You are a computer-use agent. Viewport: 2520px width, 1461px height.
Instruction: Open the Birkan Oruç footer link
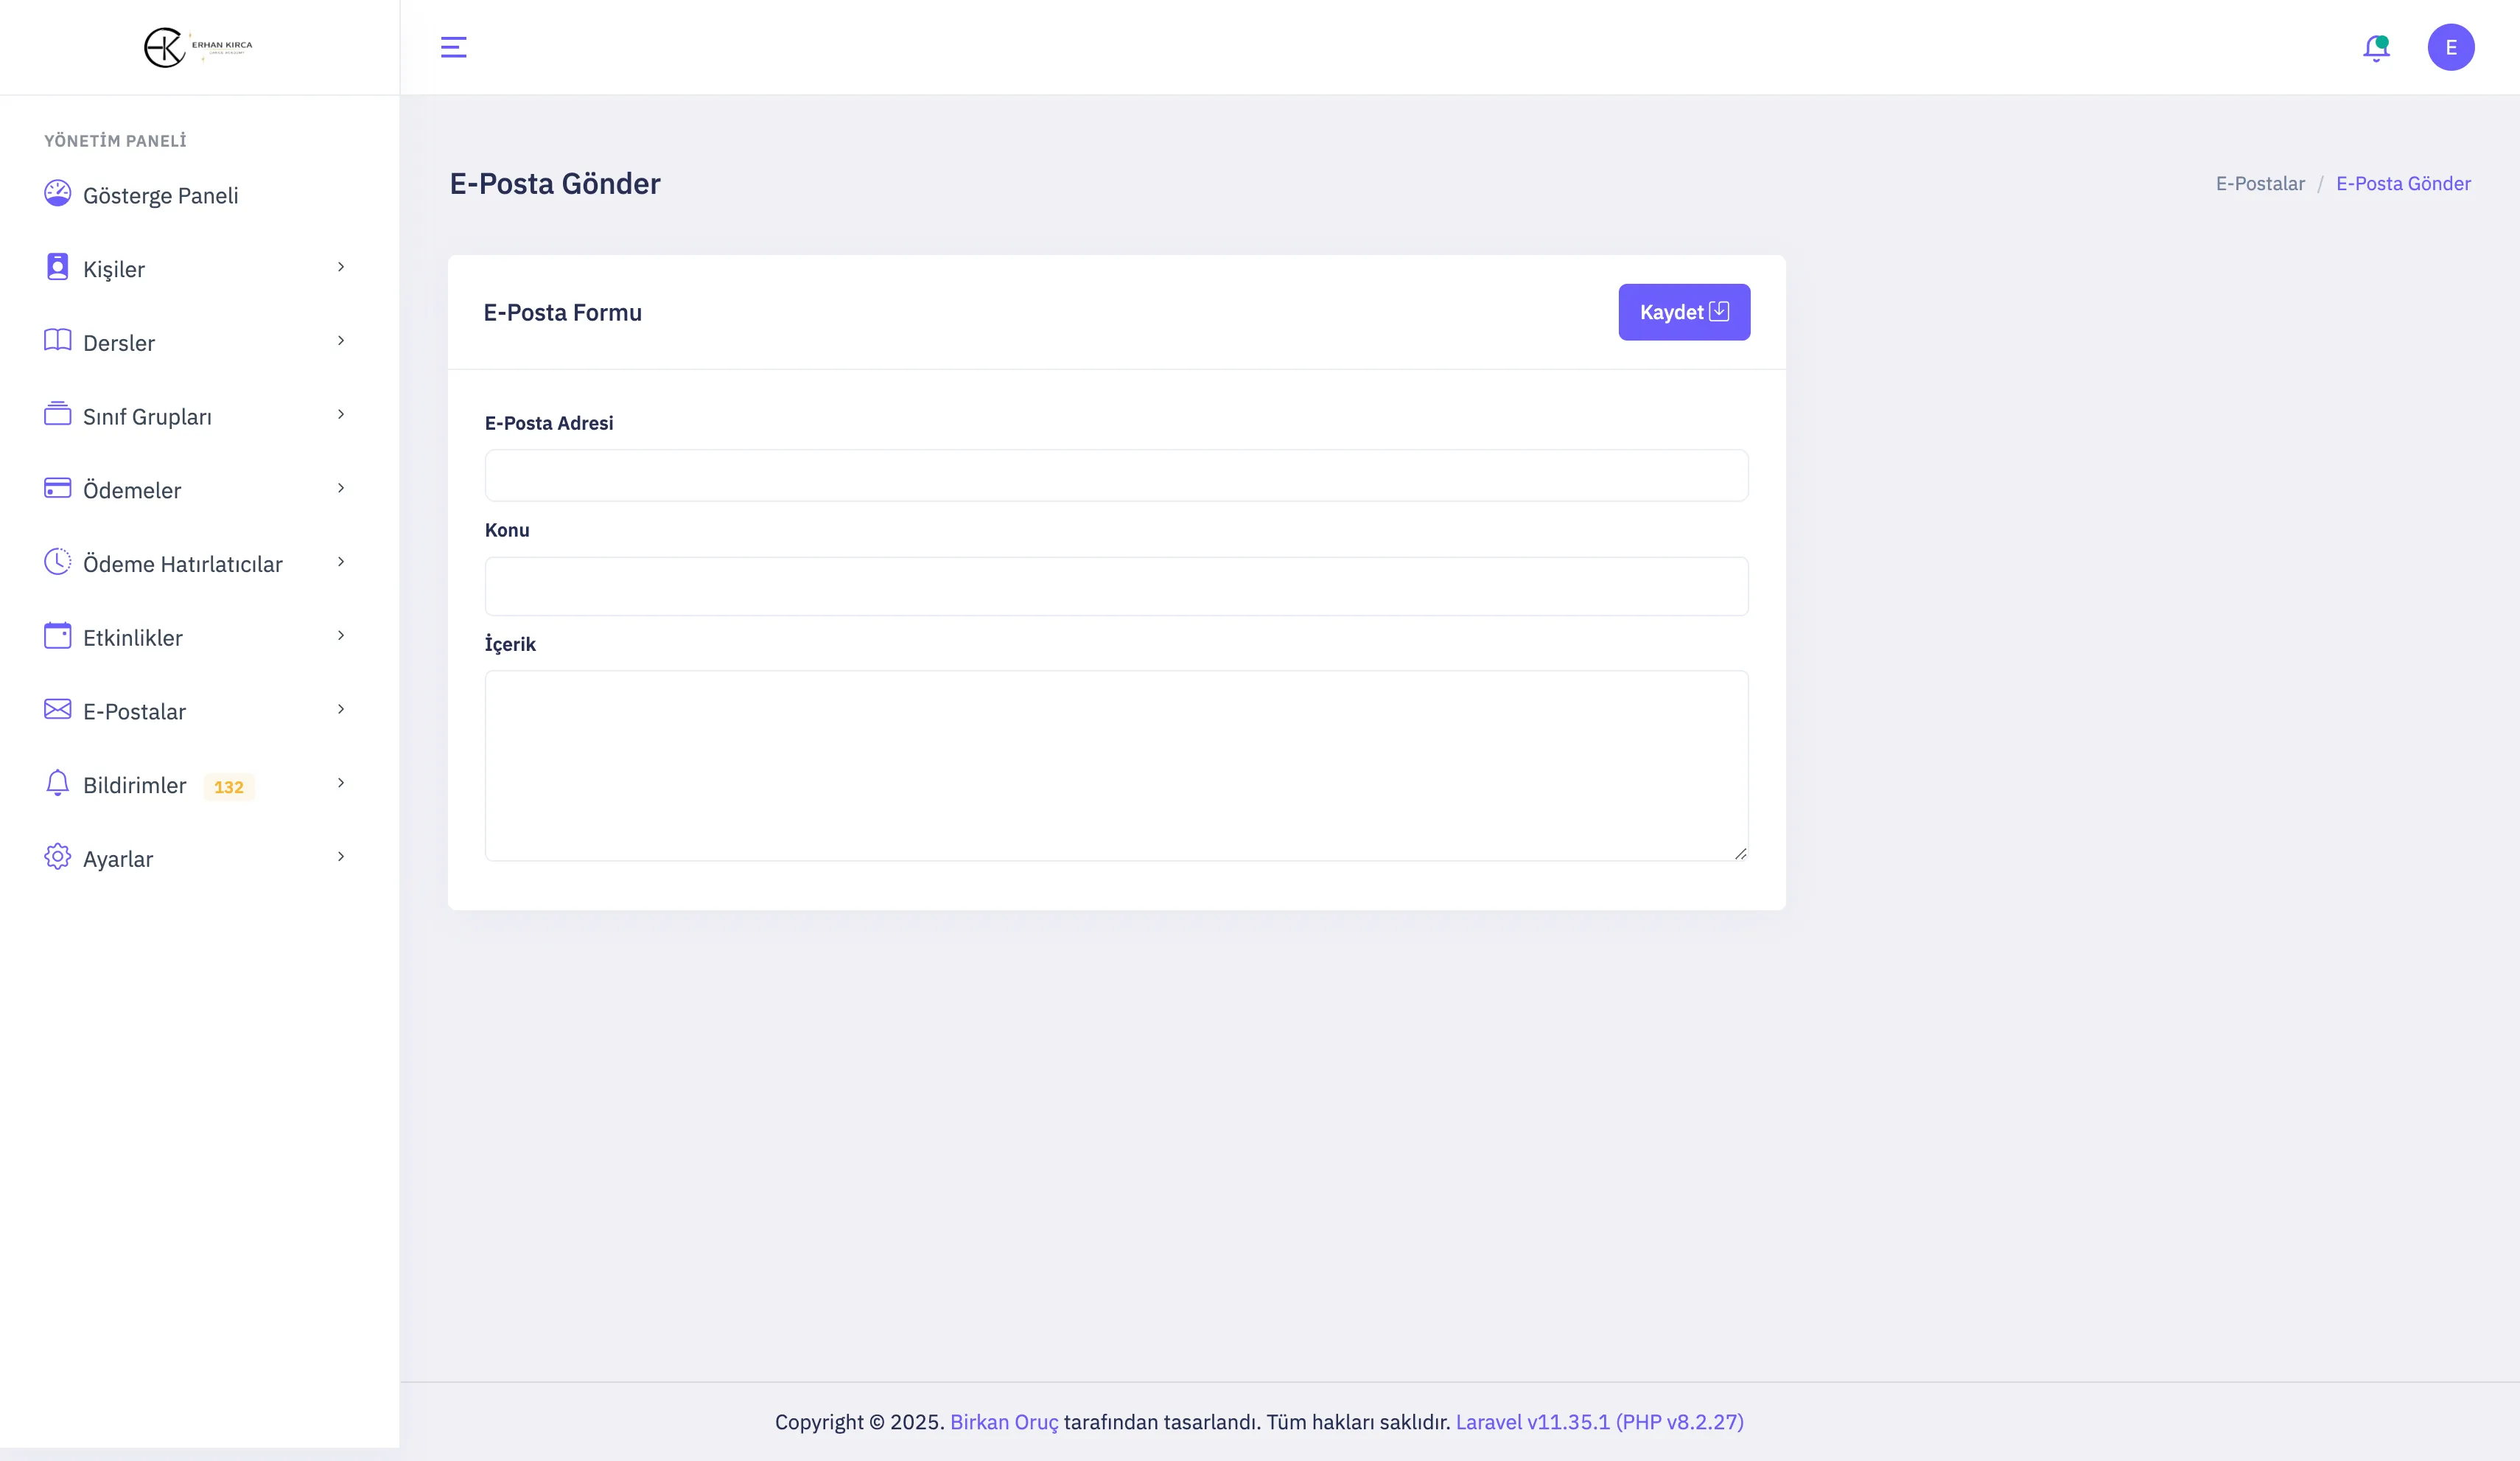point(1003,1422)
